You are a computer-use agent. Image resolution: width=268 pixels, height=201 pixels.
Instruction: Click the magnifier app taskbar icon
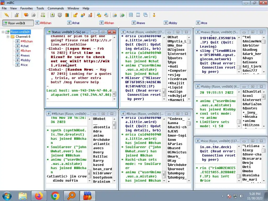71,196
